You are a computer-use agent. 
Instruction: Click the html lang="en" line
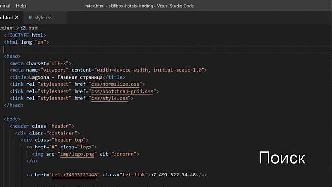pyautogui.click(x=26, y=42)
